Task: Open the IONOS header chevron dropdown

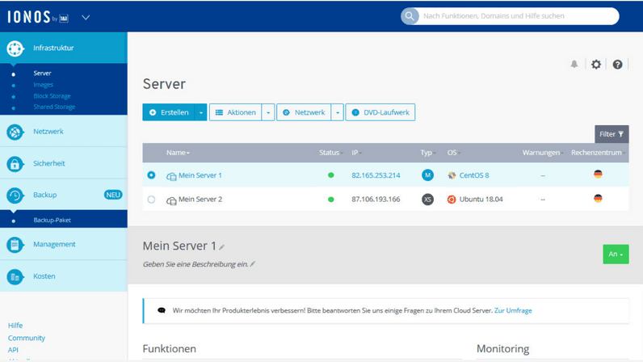Action: coord(86,17)
